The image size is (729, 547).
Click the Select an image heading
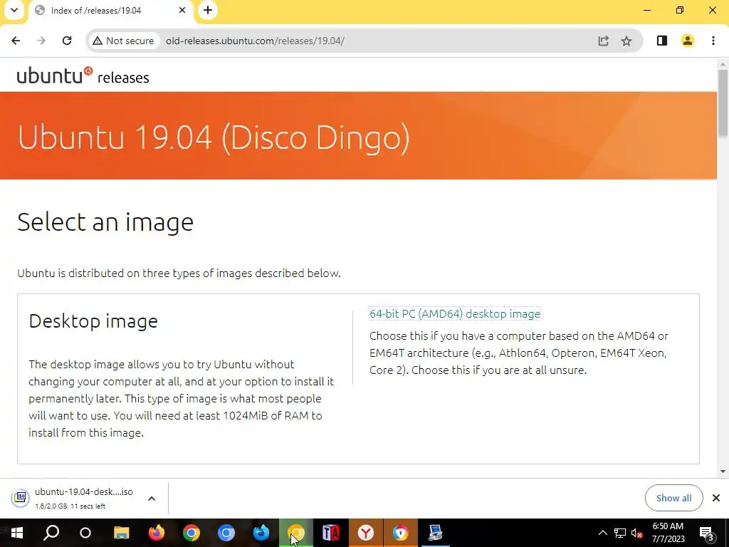point(105,222)
